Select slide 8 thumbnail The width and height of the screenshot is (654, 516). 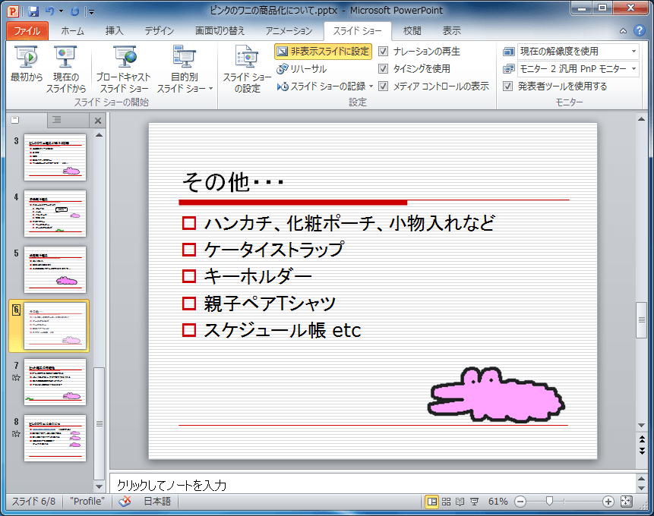[x=55, y=438]
